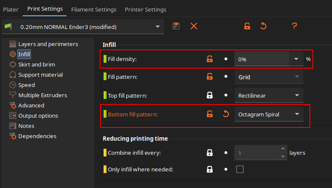Screen dimensions: 332x188
Task: Click the lock icon beside Combine infill every
Action: coord(209,152)
